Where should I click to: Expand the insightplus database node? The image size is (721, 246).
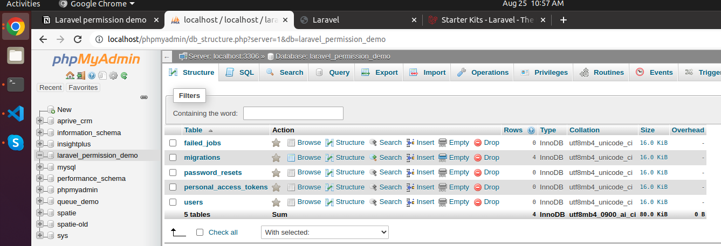click(40, 144)
